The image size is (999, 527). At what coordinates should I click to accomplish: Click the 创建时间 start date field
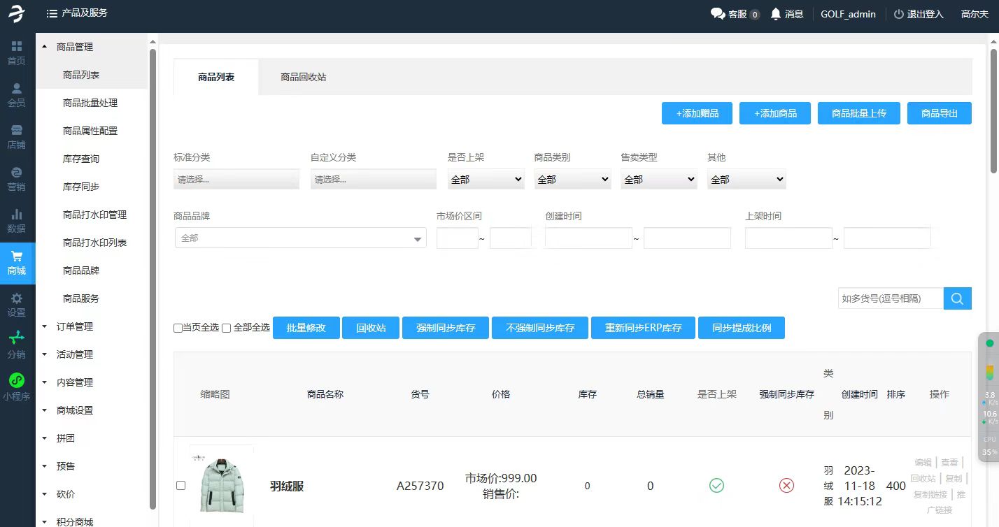point(588,238)
